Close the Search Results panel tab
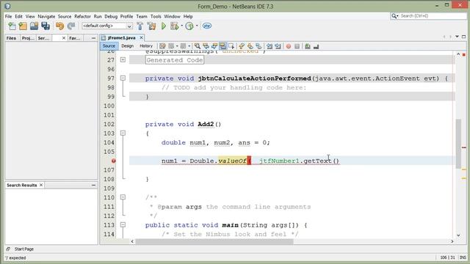This screenshot has width=470, height=264. click(41, 185)
